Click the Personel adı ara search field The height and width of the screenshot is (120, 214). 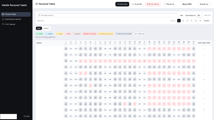(107, 15)
